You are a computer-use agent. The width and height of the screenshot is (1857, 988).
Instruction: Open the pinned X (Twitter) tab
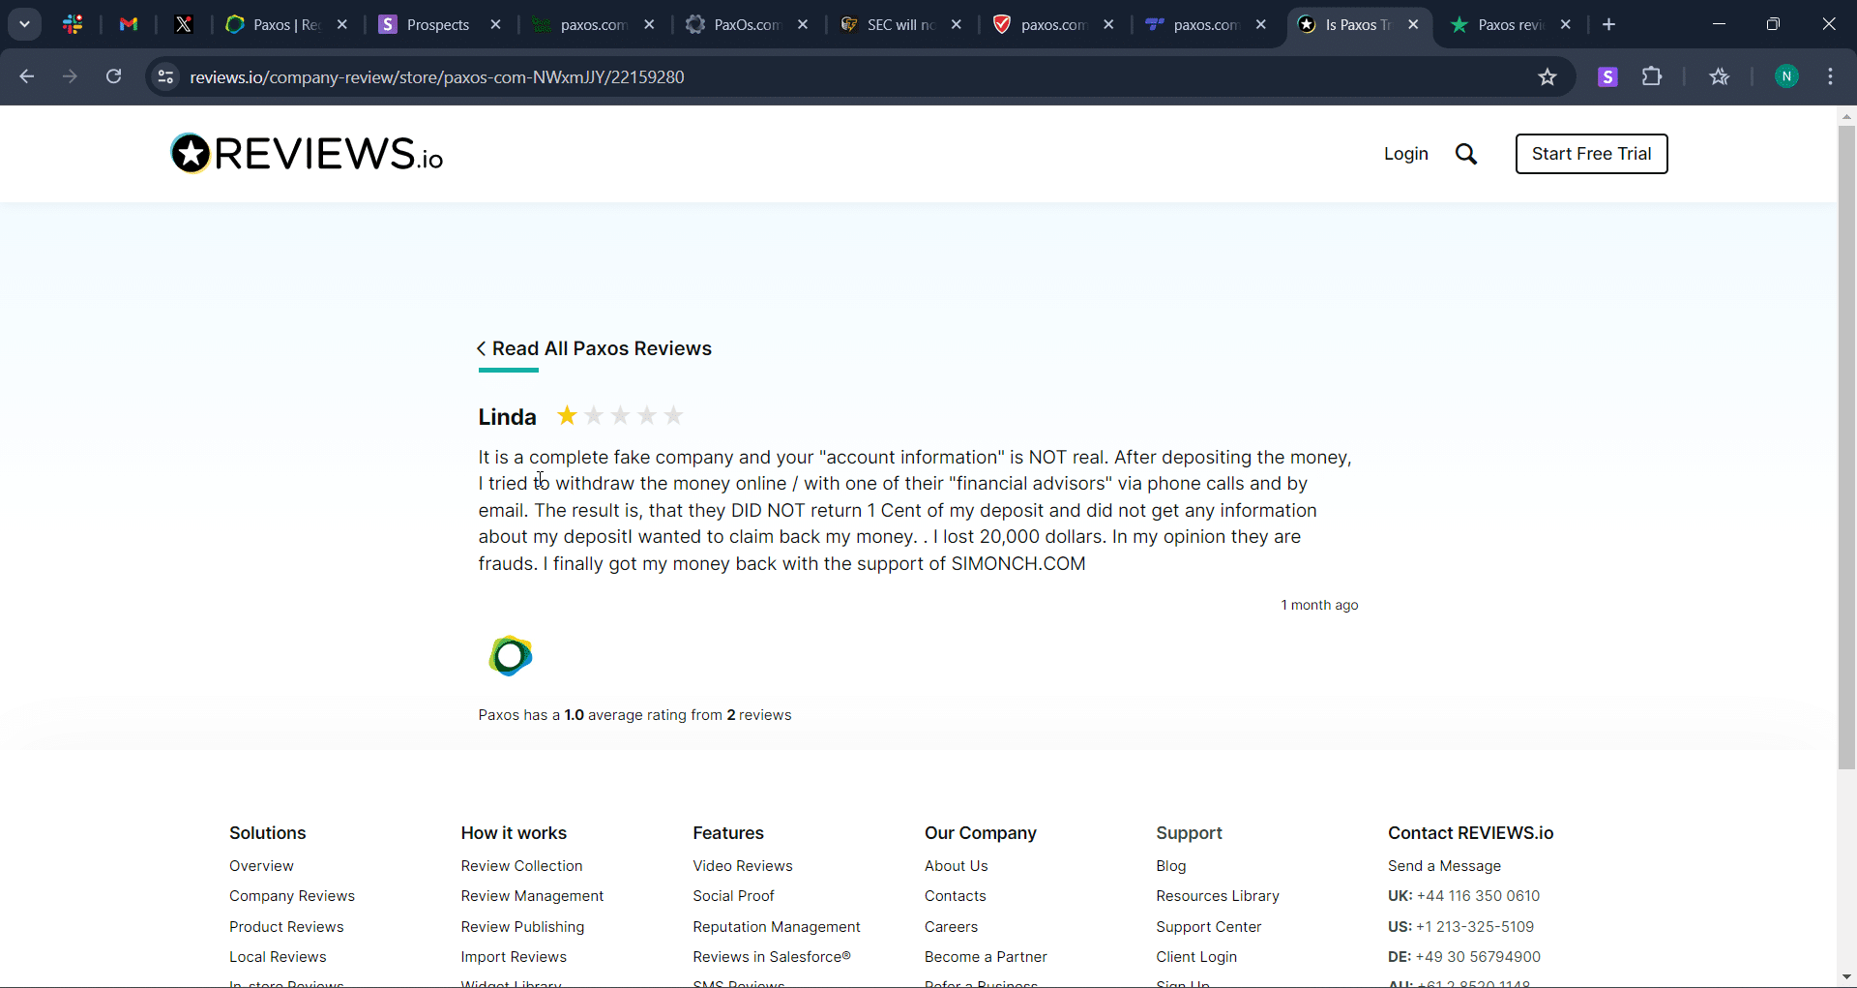coord(184,24)
